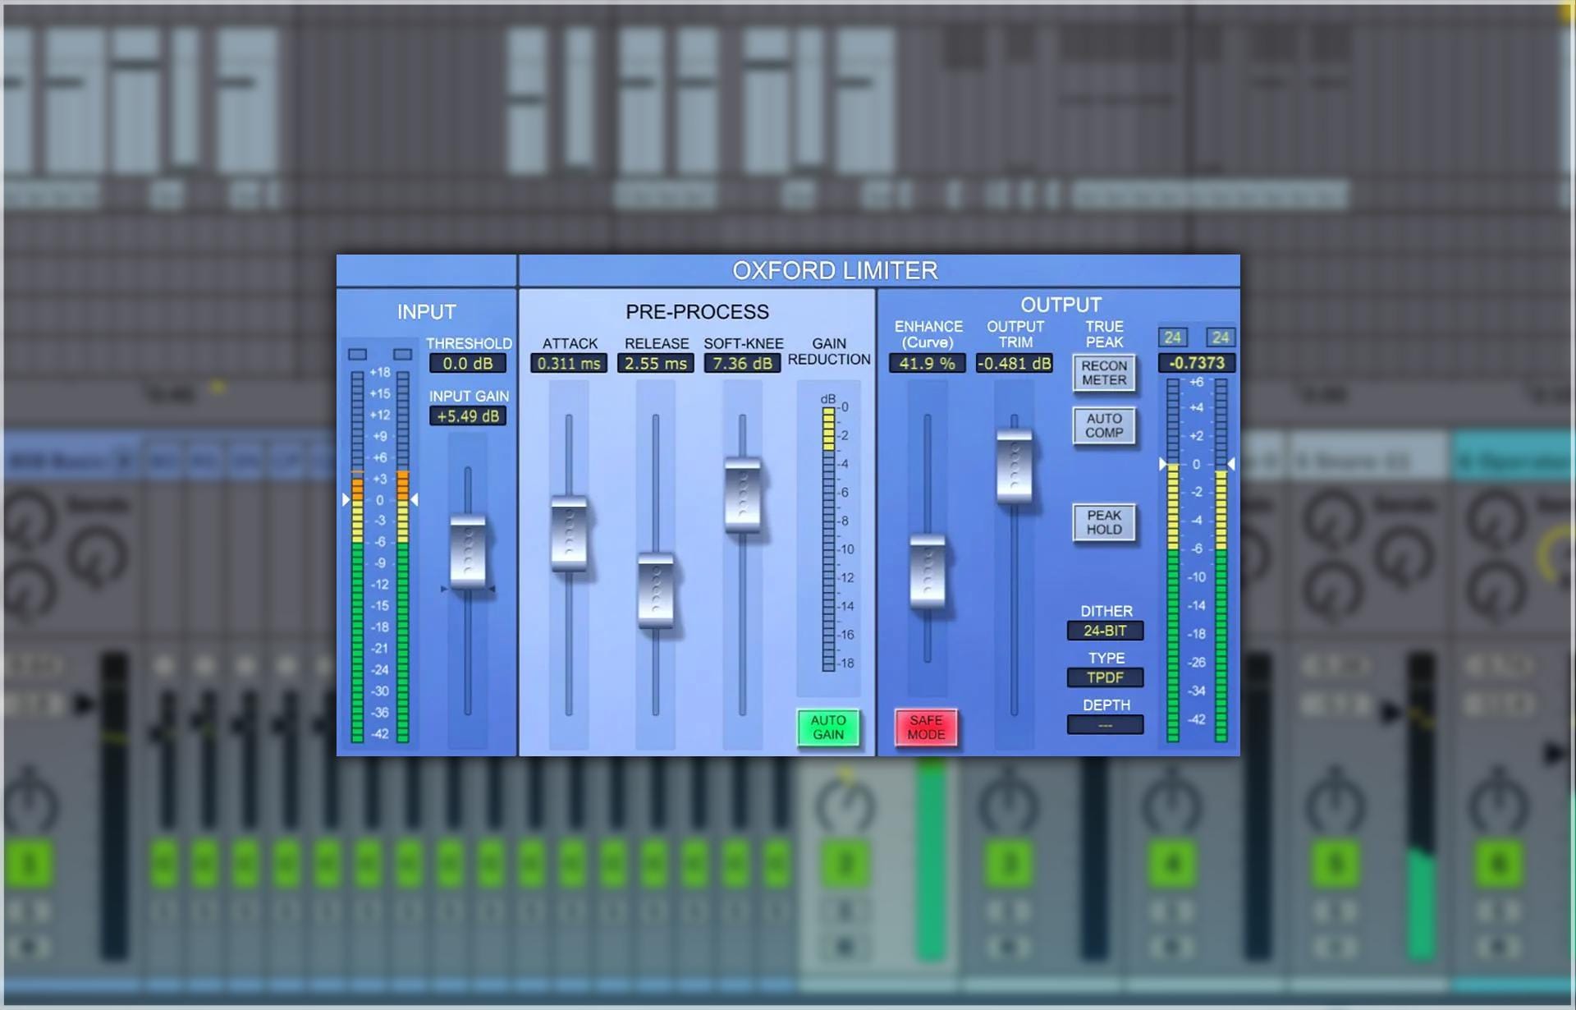
Task: Switch on Auto Comp
Action: pos(1104,425)
